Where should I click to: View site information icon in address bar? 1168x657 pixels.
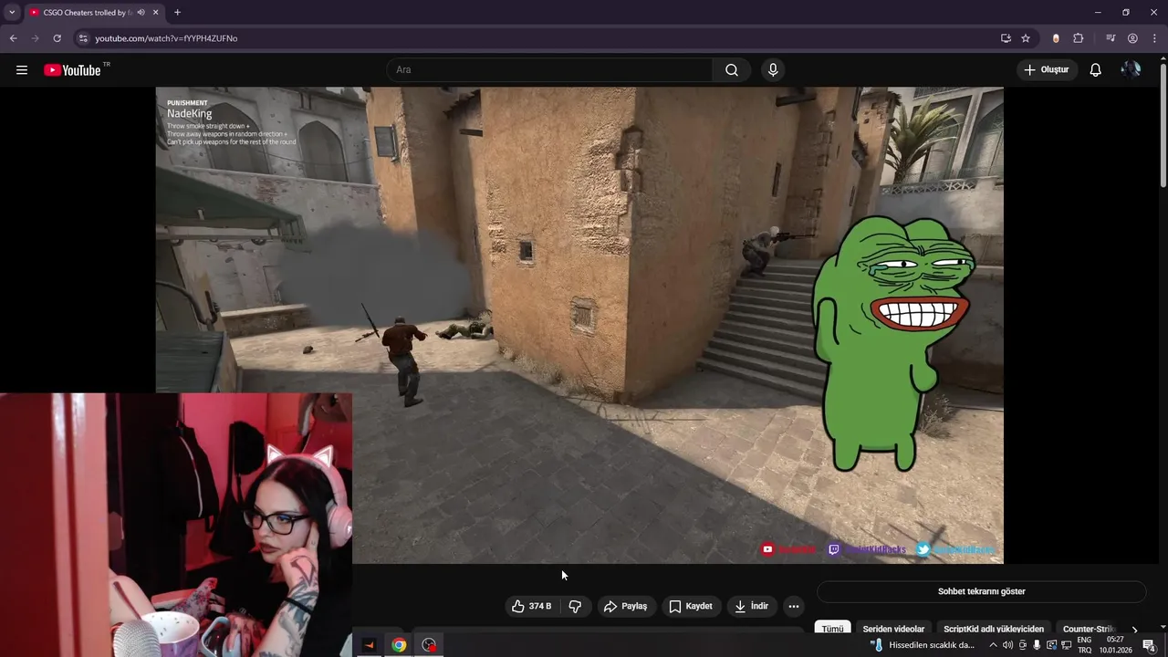click(83, 38)
